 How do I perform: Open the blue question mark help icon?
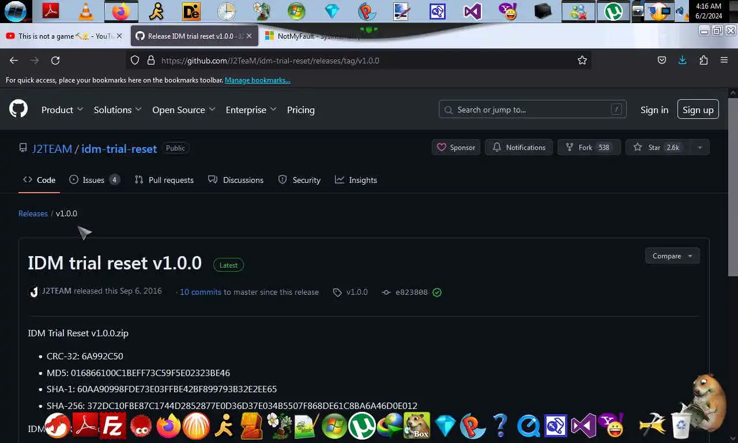500,426
